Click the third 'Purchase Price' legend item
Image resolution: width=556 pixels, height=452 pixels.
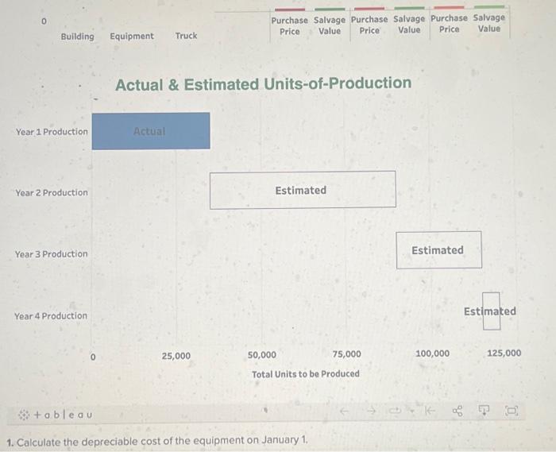[449, 23]
